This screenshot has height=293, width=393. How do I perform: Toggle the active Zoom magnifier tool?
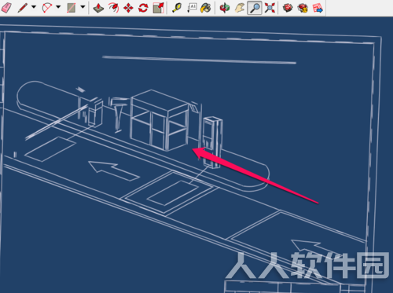point(255,8)
